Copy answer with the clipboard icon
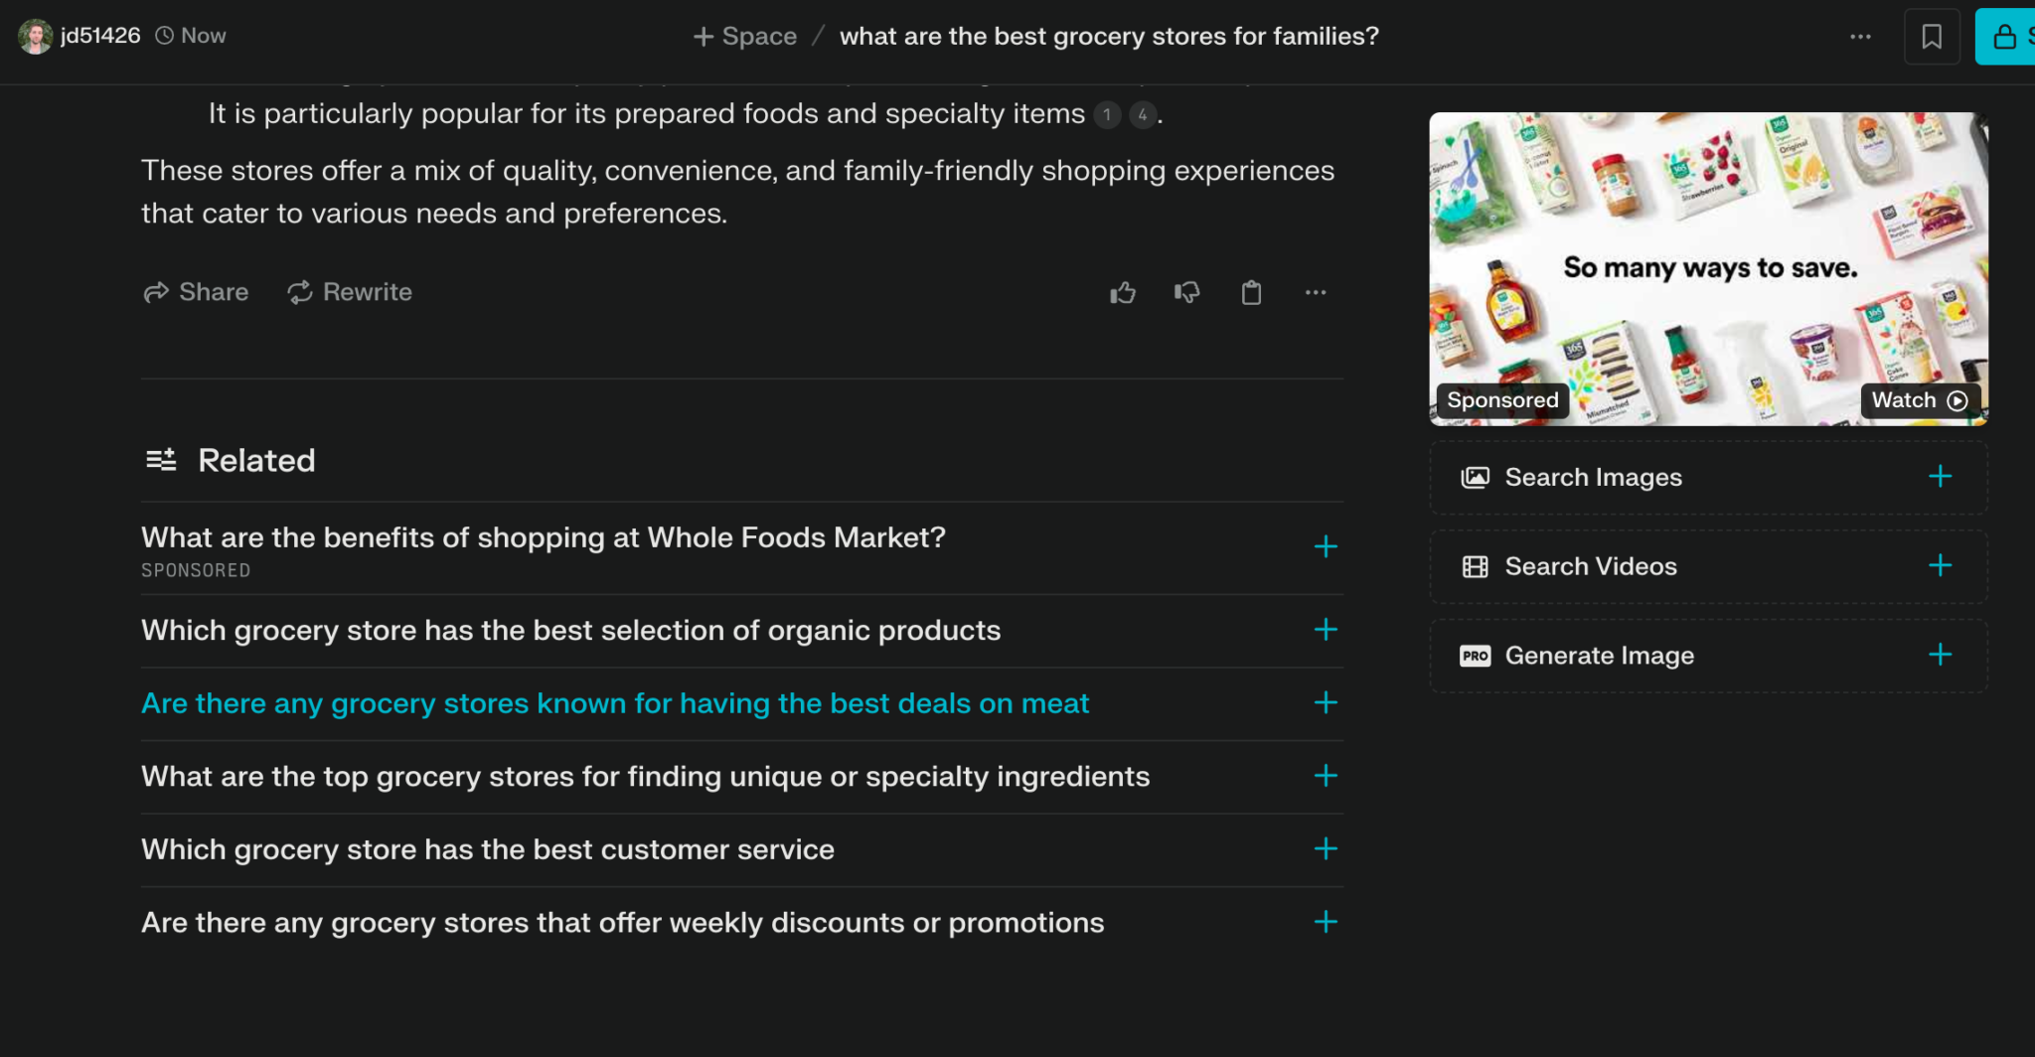Screen dimensions: 2035x1057 [1251, 292]
